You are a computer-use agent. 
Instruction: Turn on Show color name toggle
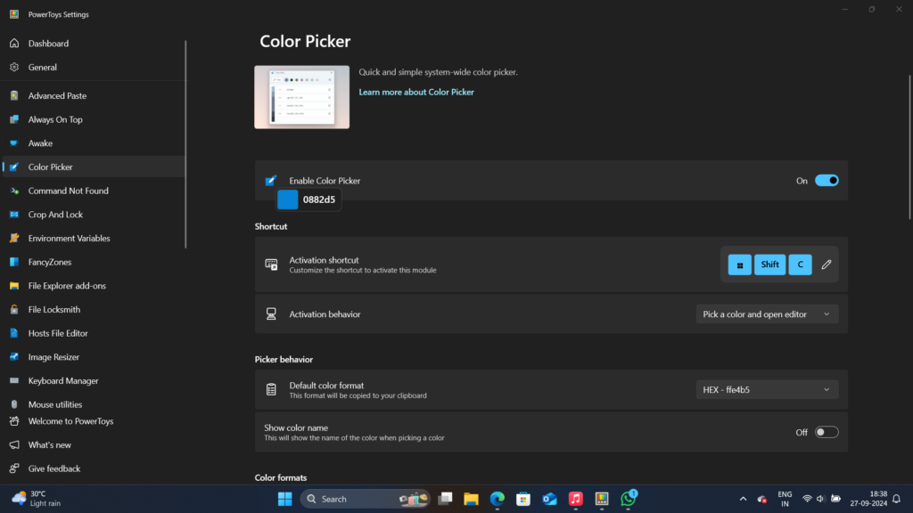click(x=827, y=432)
